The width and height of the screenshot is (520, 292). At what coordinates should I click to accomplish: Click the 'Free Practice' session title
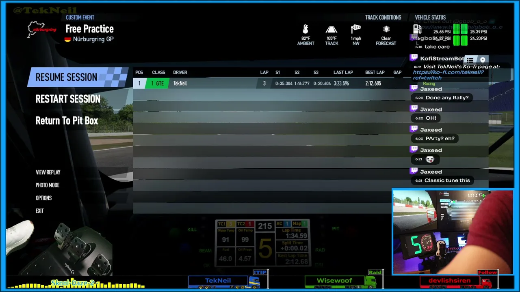(x=90, y=29)
